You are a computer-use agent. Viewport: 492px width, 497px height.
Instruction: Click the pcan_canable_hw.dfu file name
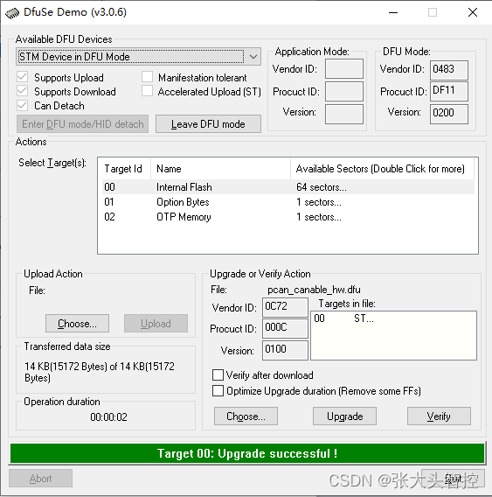click(314, 290)
